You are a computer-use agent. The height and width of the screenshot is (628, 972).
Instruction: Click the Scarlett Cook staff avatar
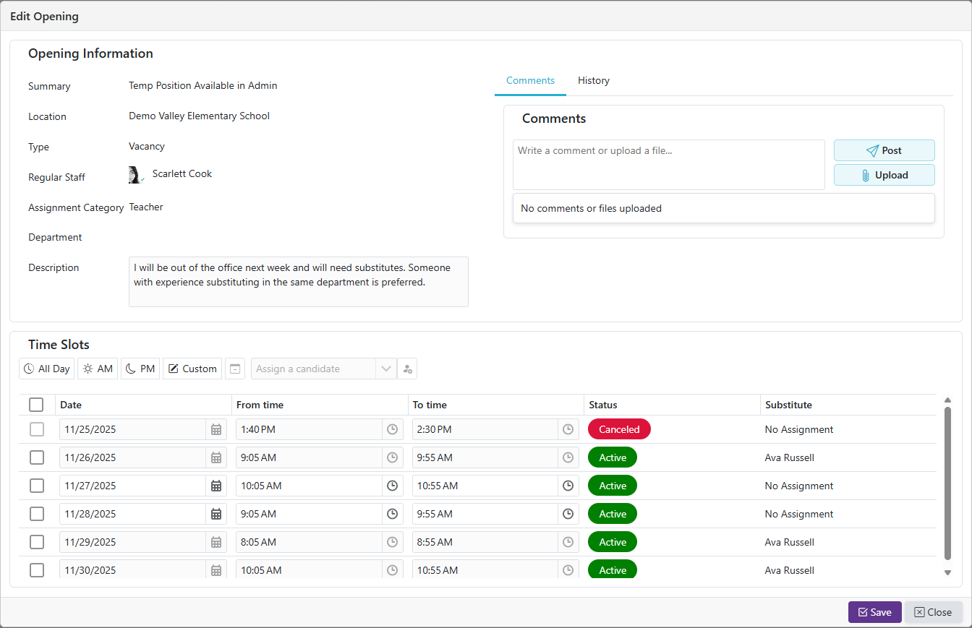tap(135, 175)
